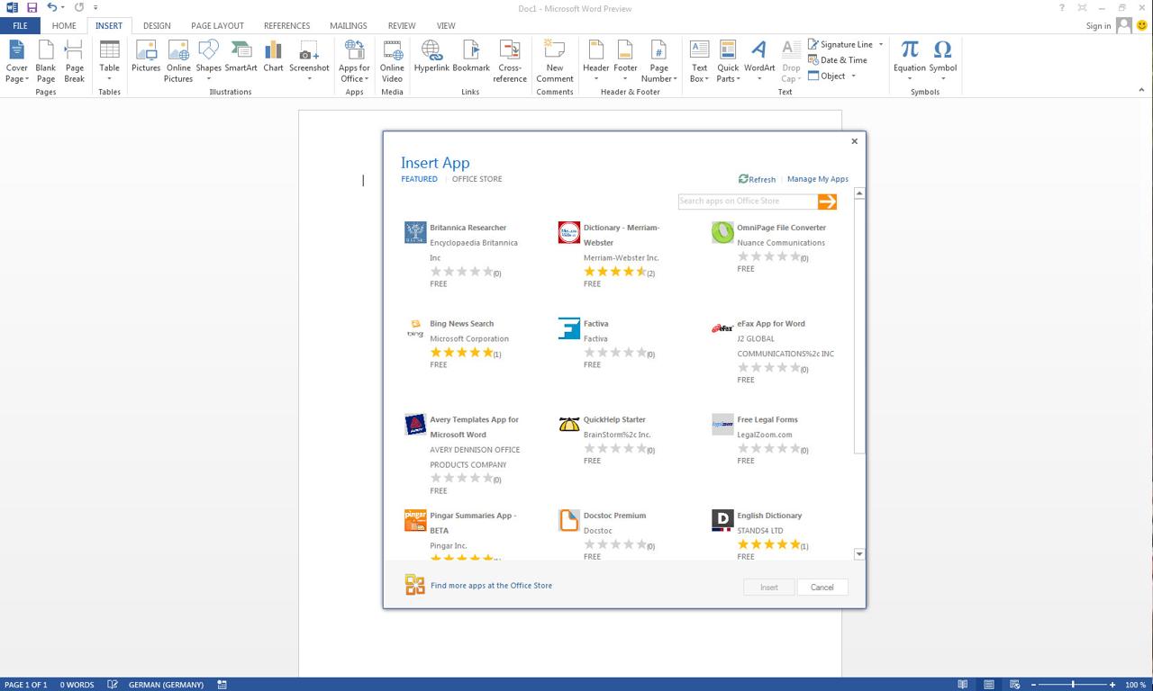
Task: Click the Save icon in quick access toolbar
Action: click(x=32, y=8)
